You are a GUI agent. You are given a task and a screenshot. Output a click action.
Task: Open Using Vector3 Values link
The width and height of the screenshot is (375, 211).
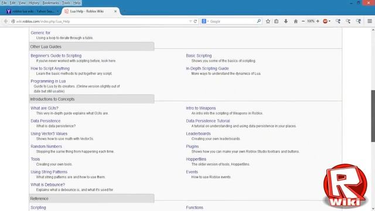pos(49,134)
